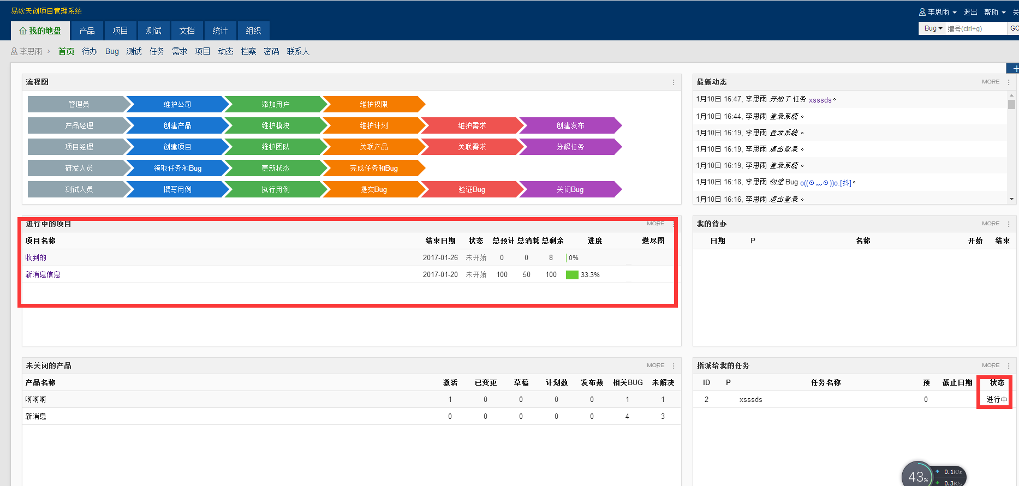
Task: Open 指派给我的任务 panel's three-dot options menu
Action: (1008, 366)
